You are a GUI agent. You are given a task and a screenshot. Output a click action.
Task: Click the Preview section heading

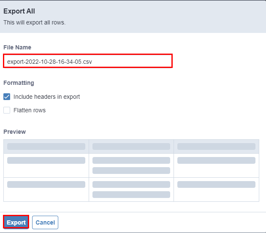[x=14, y=132]
